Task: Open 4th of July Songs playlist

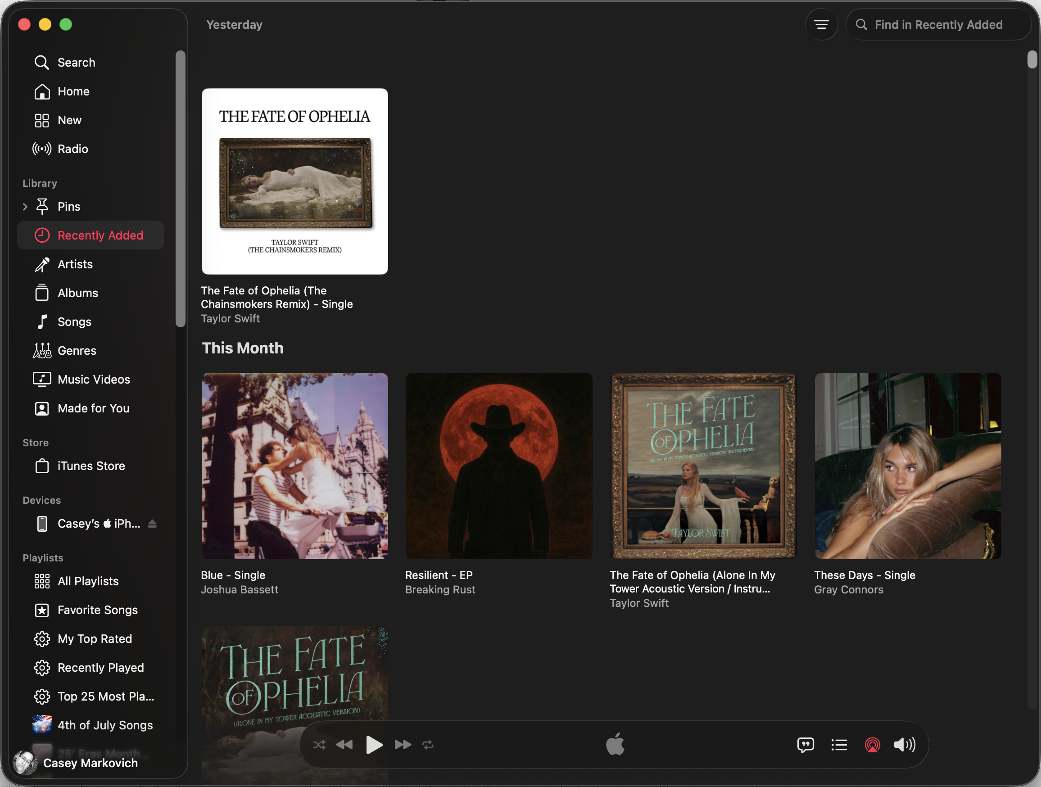Action: [105, 725]
